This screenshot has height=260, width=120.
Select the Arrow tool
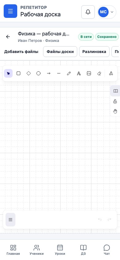tap(49, 73)
